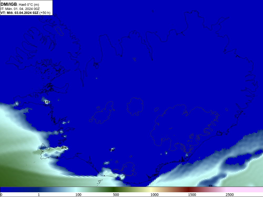Screen dimensions: 263x197
Task: Click the 'VT: Mið. 03.04.2024 02Z' line
Action: coord(20,13)
